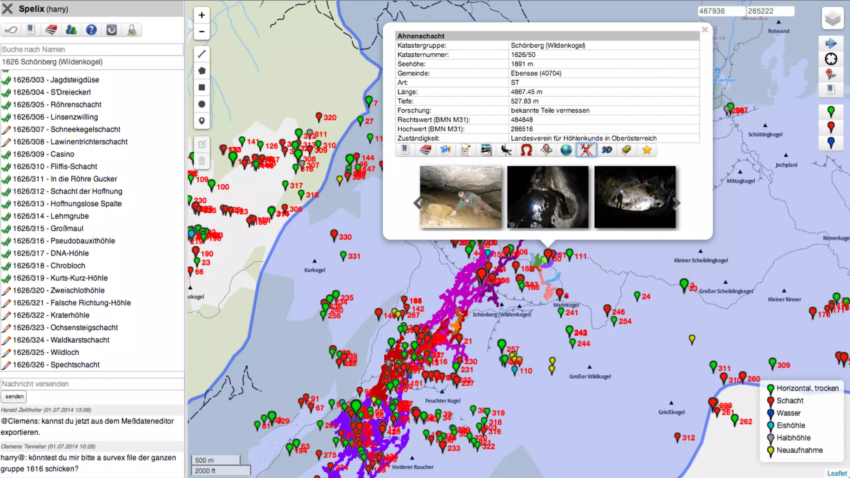Toggle blue pin marker filter
This screenshot has height=478, width=850.
click(x=831, y=142)
